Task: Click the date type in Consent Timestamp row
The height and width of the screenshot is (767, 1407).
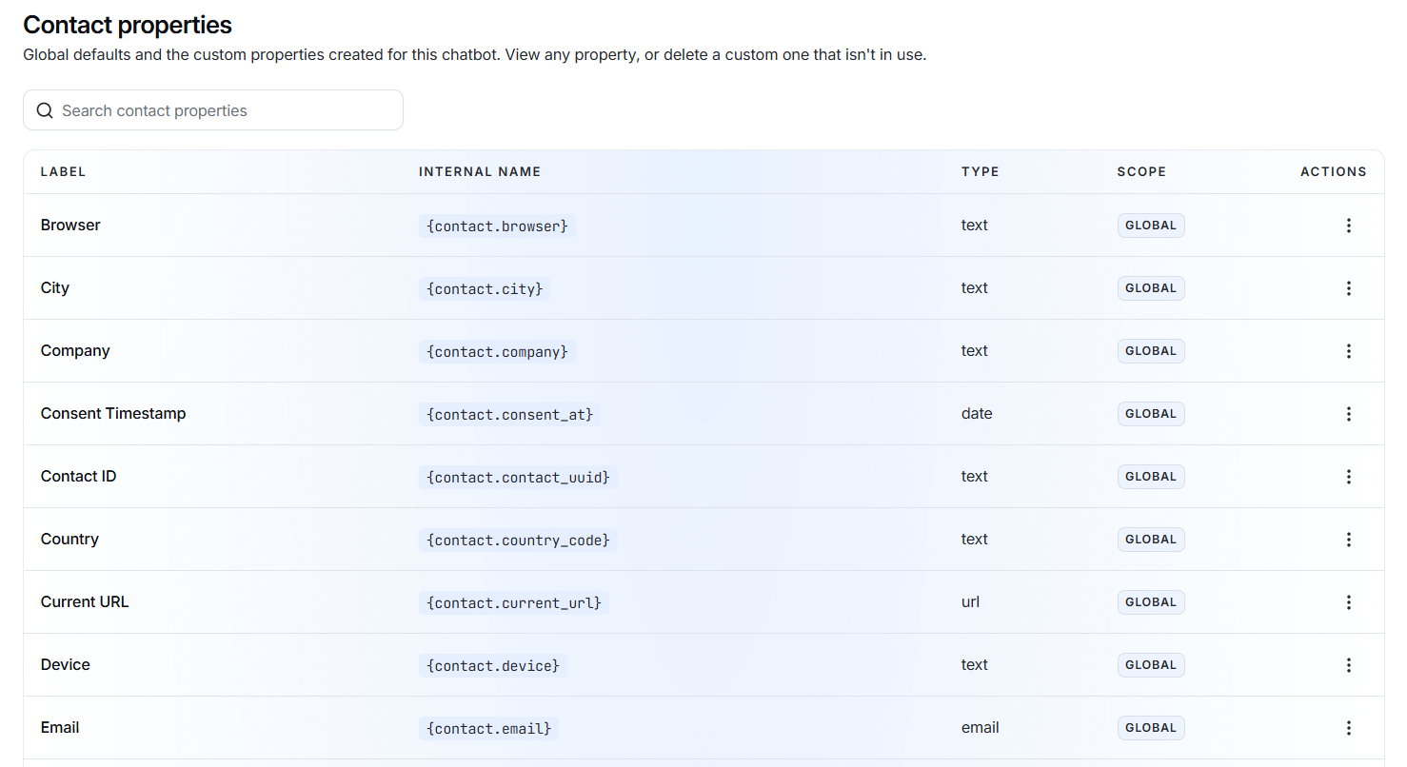Action: 977,414
